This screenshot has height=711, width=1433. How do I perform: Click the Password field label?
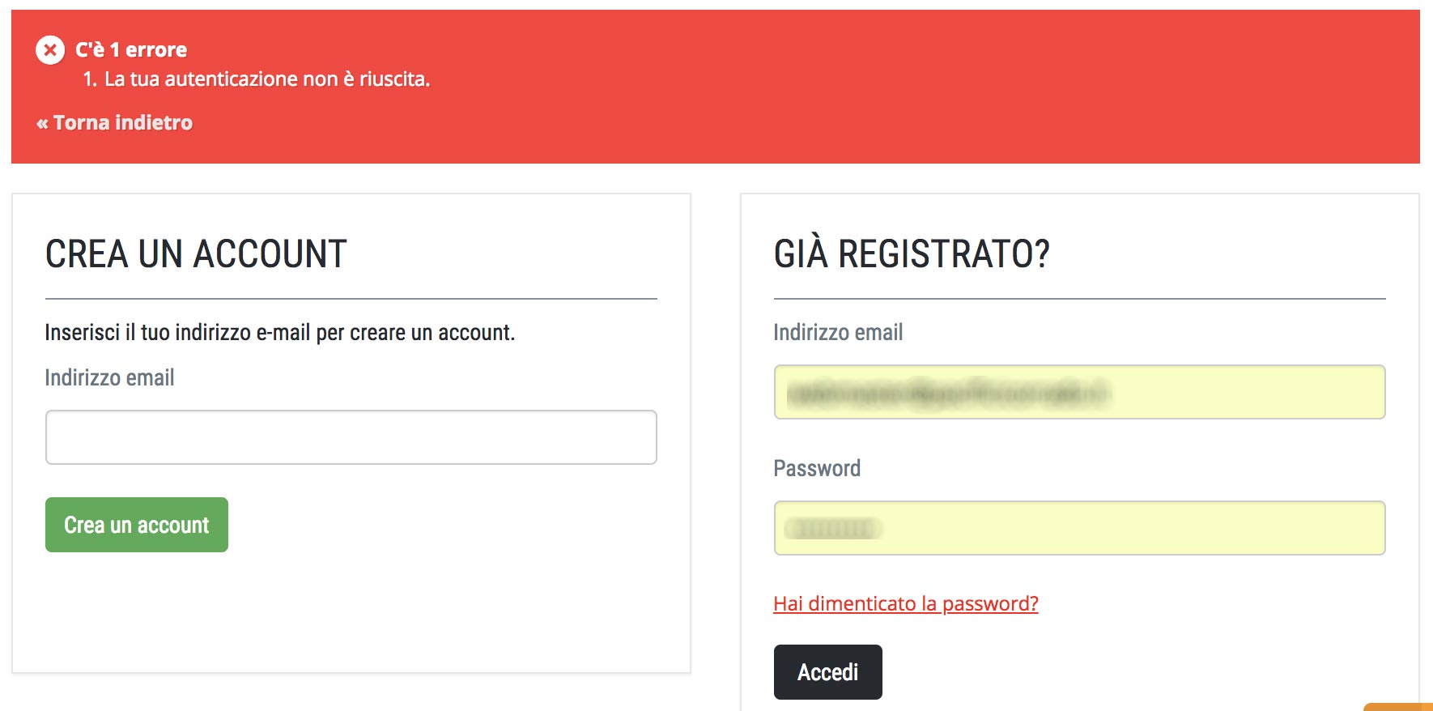[x=816, y=469]
